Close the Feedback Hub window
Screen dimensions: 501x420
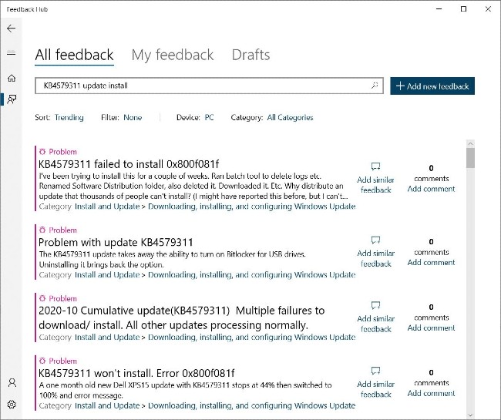point(488,9)
